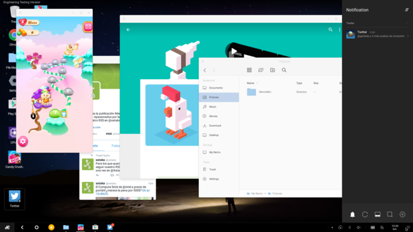Viewport: 413px width, 232px height.
Task: Open Twitter from the taskbar
Action: 110,227
